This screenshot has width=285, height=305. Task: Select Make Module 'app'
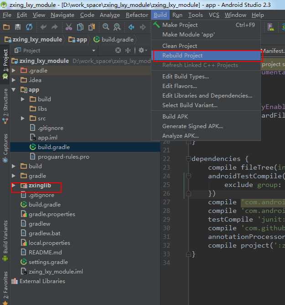pyautogui.click(x=206, y=35)
